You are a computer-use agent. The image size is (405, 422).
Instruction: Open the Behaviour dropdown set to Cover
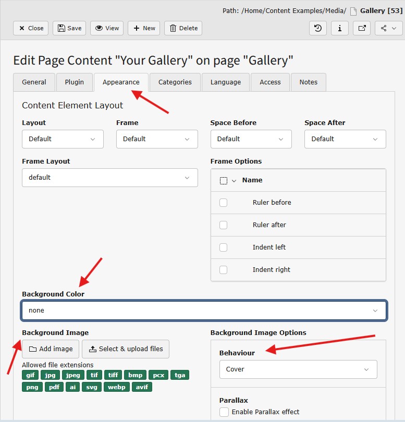click(298, 369)
